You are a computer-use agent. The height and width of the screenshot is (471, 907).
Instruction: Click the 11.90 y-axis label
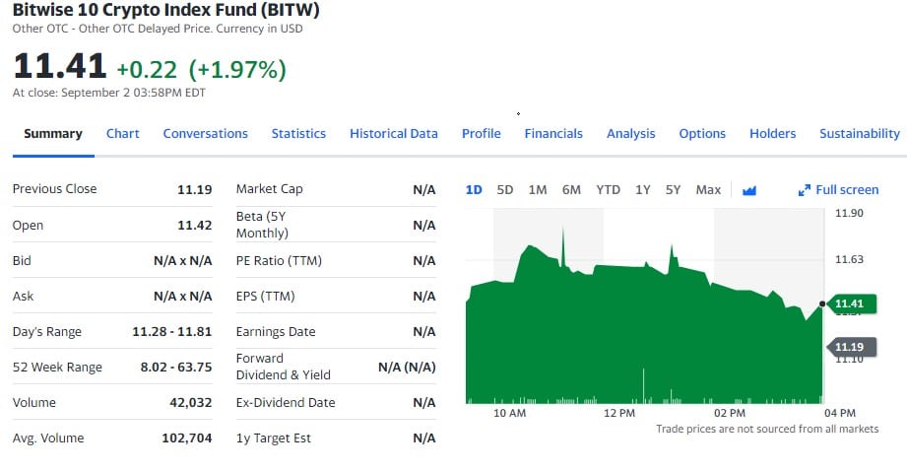pyautogui.click(x=849, y=213)
